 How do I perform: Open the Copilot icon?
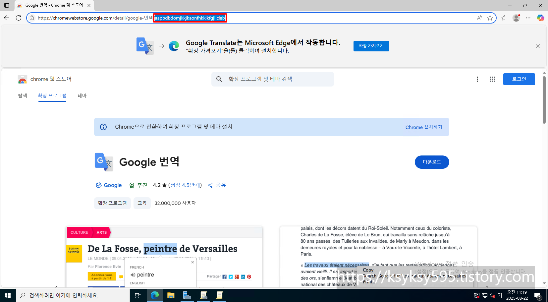pyautogui.click(x=540, y=18)
